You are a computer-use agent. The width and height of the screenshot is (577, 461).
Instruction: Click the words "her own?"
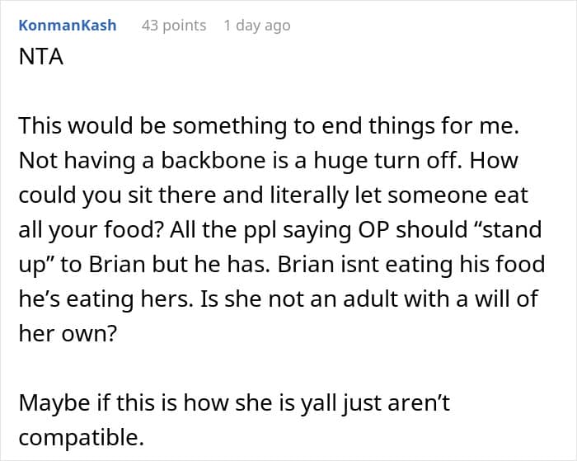tap(65, 334)
